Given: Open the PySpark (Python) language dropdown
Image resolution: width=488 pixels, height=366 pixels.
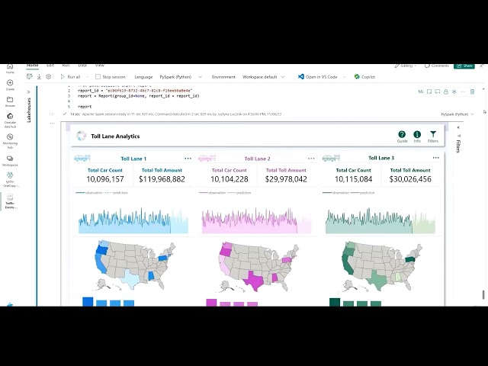Looking at the screenshot, I should (181, 76).
